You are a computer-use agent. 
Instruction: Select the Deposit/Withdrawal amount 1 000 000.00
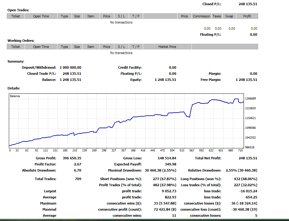click(68, 67)
